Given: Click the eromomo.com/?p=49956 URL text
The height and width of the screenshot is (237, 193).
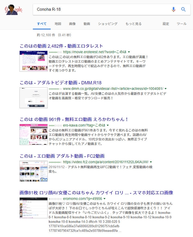Looking at the screenshot, I should pyautogui.click(x=83, y=199).
